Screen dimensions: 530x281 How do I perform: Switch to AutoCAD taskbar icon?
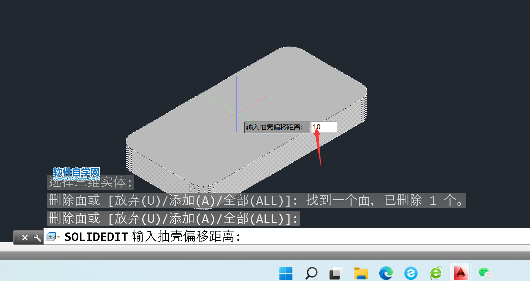coord(460,273)
